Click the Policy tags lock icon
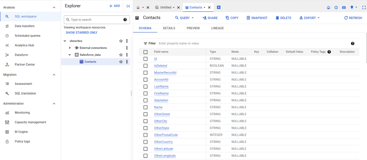Viewport: 367px width, 160px height. 7,141
